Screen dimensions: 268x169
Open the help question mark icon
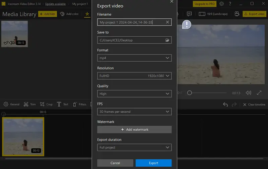pos(230,4)
